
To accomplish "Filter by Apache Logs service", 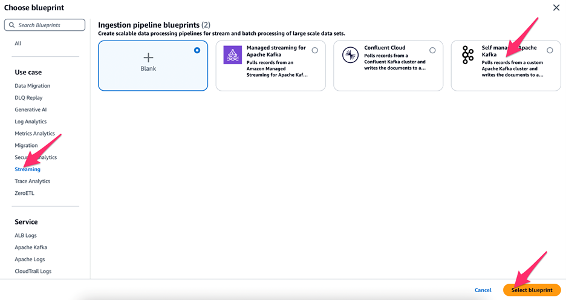I will click(x=30, y=259).
